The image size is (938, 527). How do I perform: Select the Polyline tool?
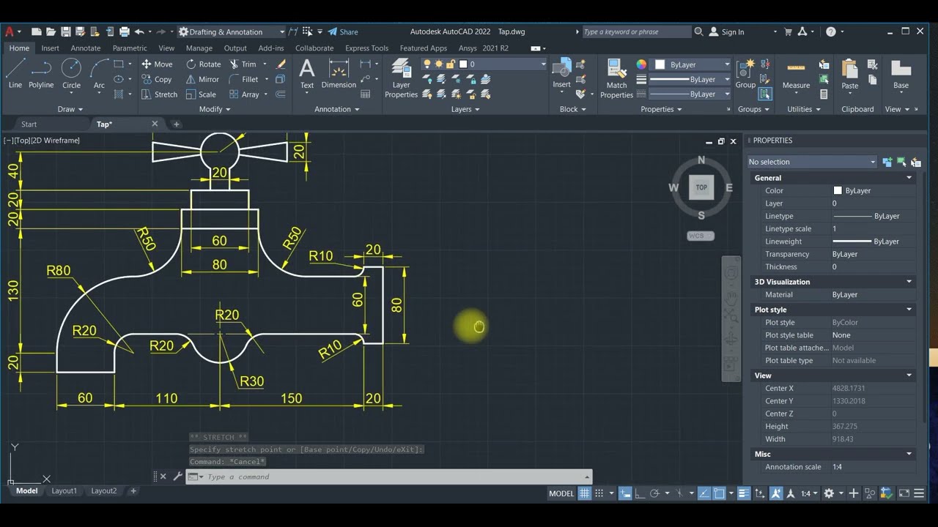pyautogui.click(x=41, y=74)
